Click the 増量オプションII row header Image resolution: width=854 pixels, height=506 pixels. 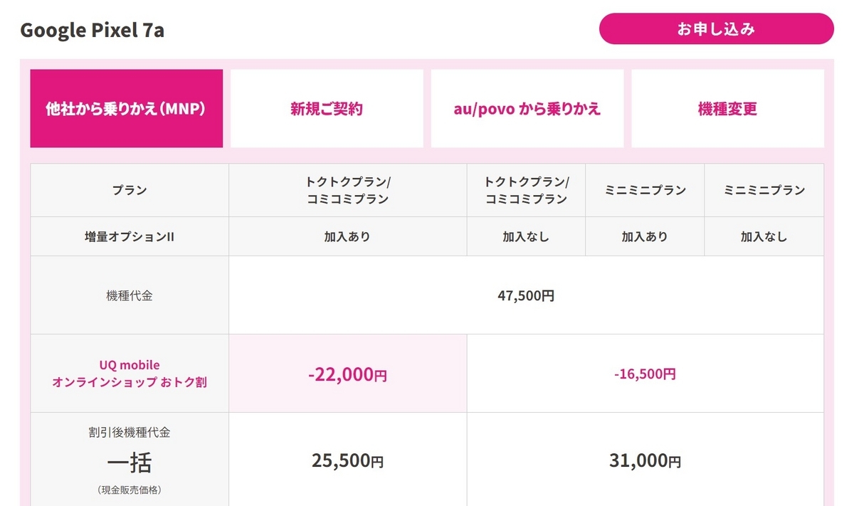tap(130, 236)
